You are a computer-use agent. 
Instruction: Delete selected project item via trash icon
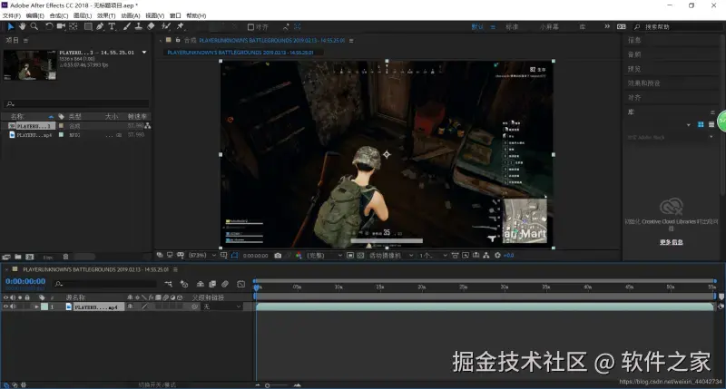(65, 257)
